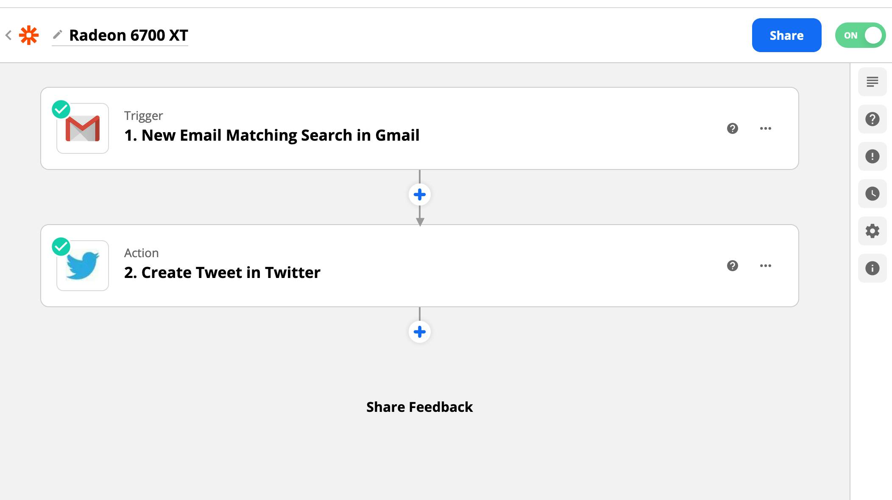Screen dimensions: 892x500
Task: Open the Gmail trigger app icon
Action: [x=83, y=128]
